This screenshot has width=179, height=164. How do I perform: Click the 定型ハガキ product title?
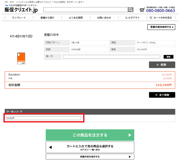(51, 35)
